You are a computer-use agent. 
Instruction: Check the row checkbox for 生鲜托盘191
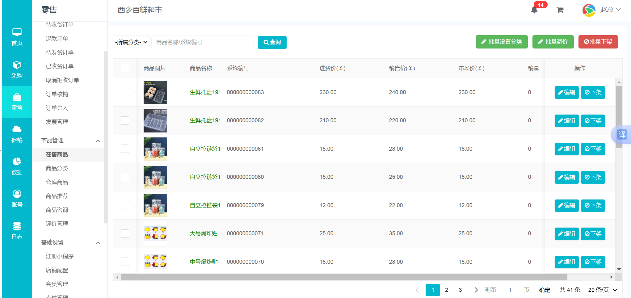pyautogui.click(x=125, y=92)
